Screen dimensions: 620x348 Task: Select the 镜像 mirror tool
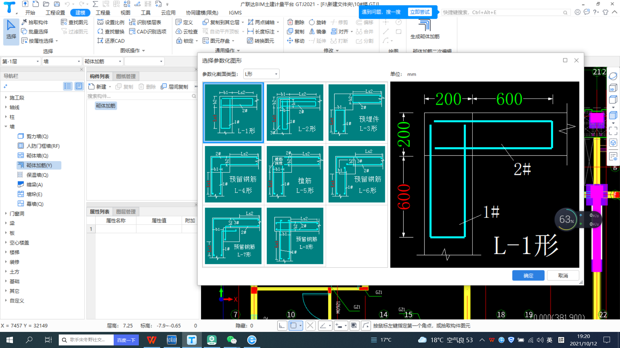(x=317, y=32)
